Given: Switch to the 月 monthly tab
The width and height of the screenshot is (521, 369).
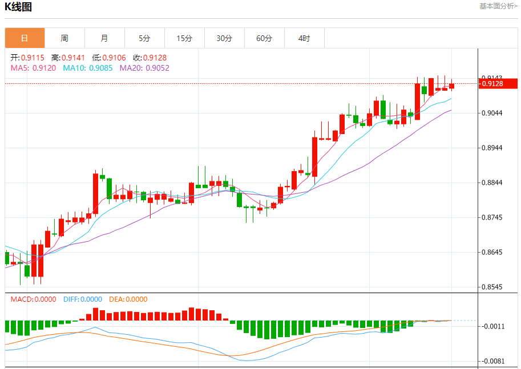Looking at the screenshot, I should (x=104, y=38).
